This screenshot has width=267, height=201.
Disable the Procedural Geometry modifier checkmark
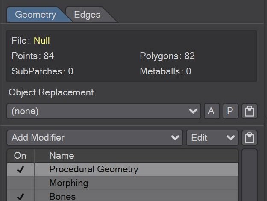21,169
